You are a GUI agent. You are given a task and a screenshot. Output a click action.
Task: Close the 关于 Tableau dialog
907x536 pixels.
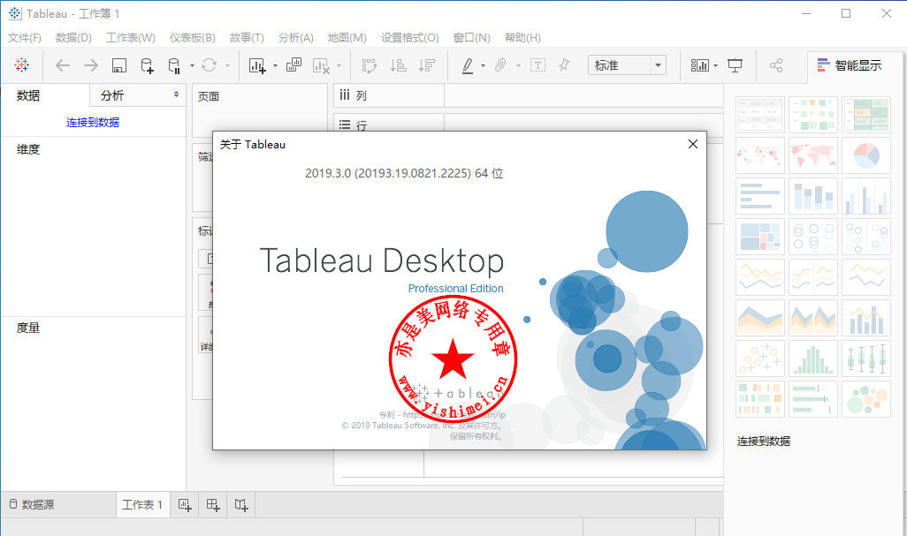[693, 144]
